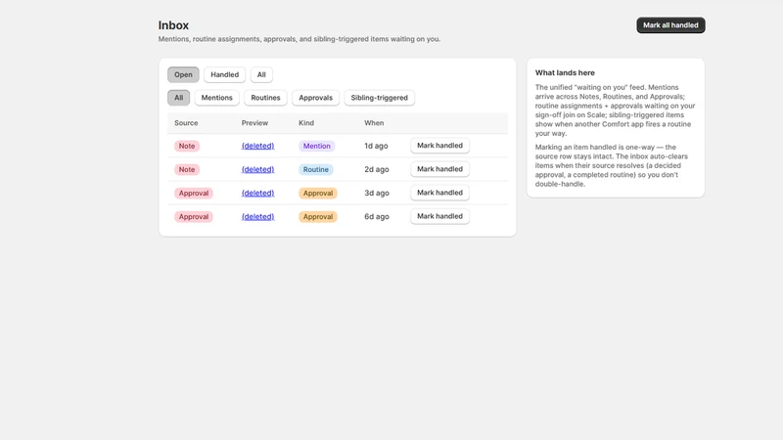783x440 pixels.
Task: Filter inbox by Sibling-triggered
Action: click(379, 98)
